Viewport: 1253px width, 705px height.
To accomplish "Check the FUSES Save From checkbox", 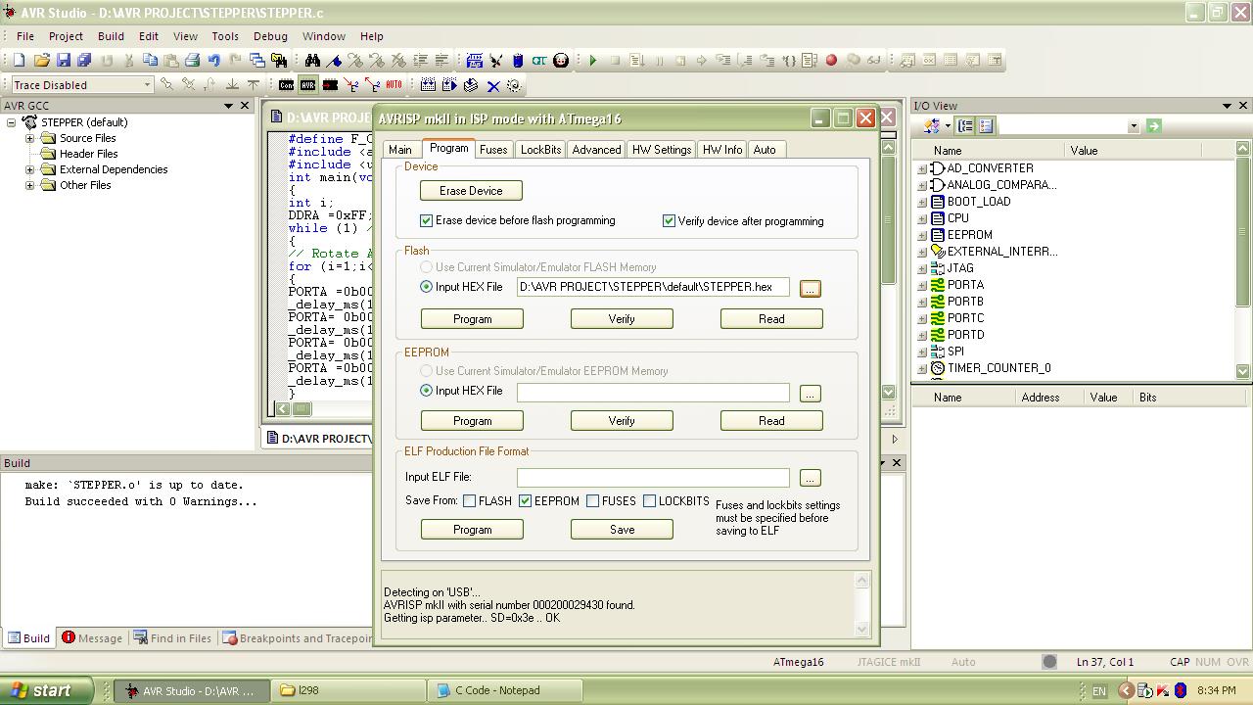I will [x=593, y=501].
